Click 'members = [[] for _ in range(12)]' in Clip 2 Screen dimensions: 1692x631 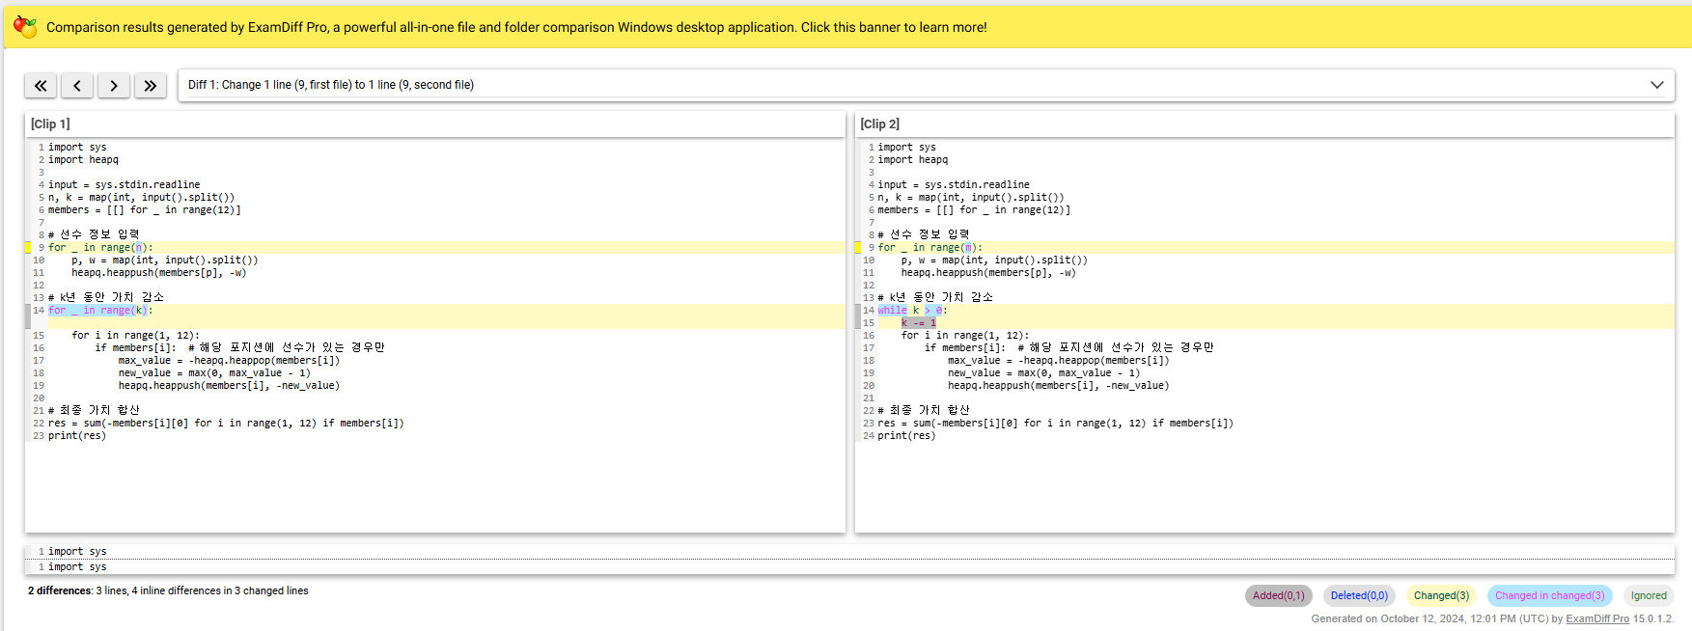tap(974, 210)
